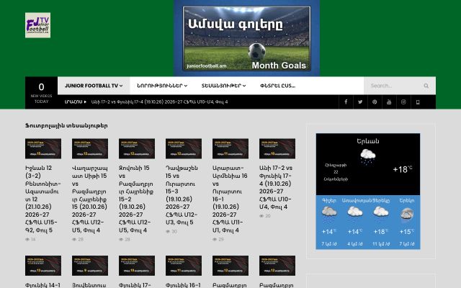Open thumbnail of Իջևան 12 video
This screenshot has width=461, height=288.
(x=43, y=149)
